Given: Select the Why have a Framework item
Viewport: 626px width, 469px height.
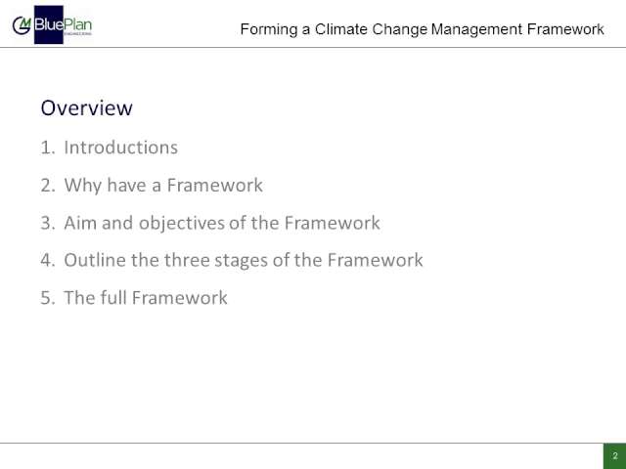Looking at the screenshot, I should point(163,186).
